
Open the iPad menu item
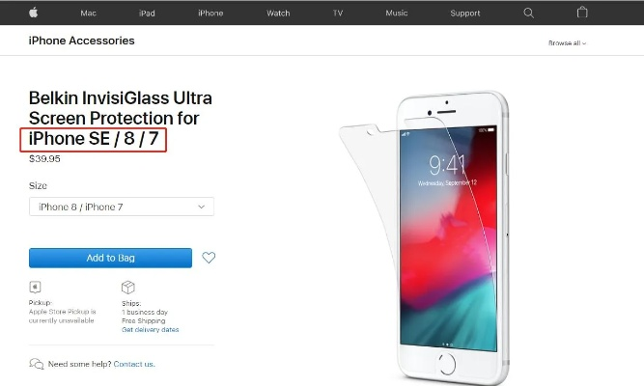pyautogui.click(x=147, y=14)
